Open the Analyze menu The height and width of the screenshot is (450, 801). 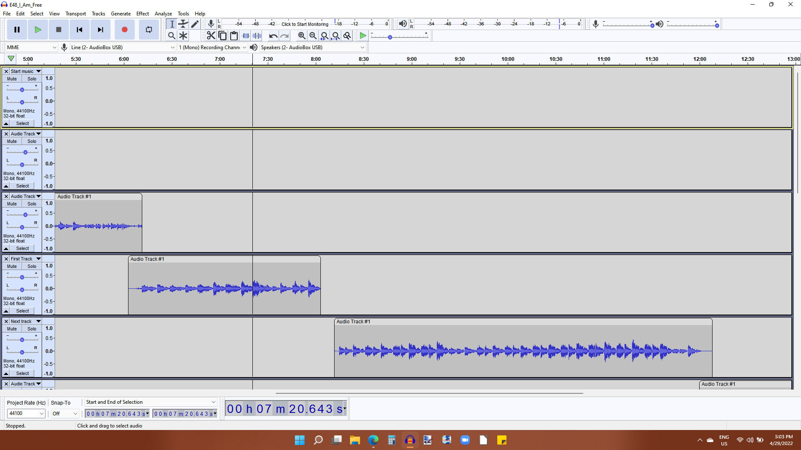point(163,14)
